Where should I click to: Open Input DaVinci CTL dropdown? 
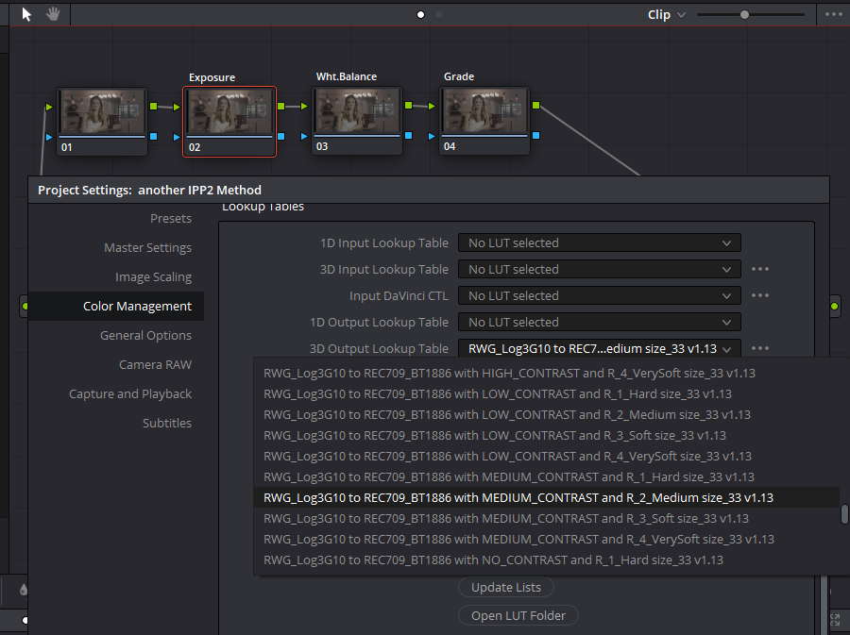[600, 296]
